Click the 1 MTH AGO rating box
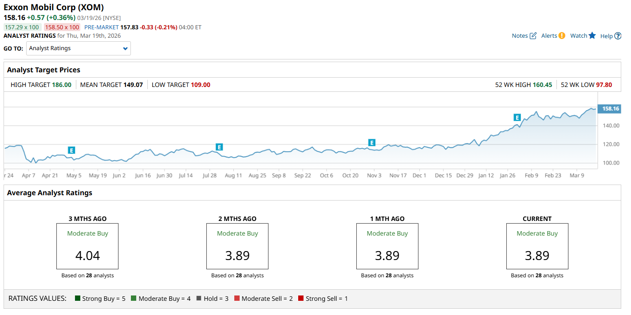 pyautogui.click(x=387, y=246)
